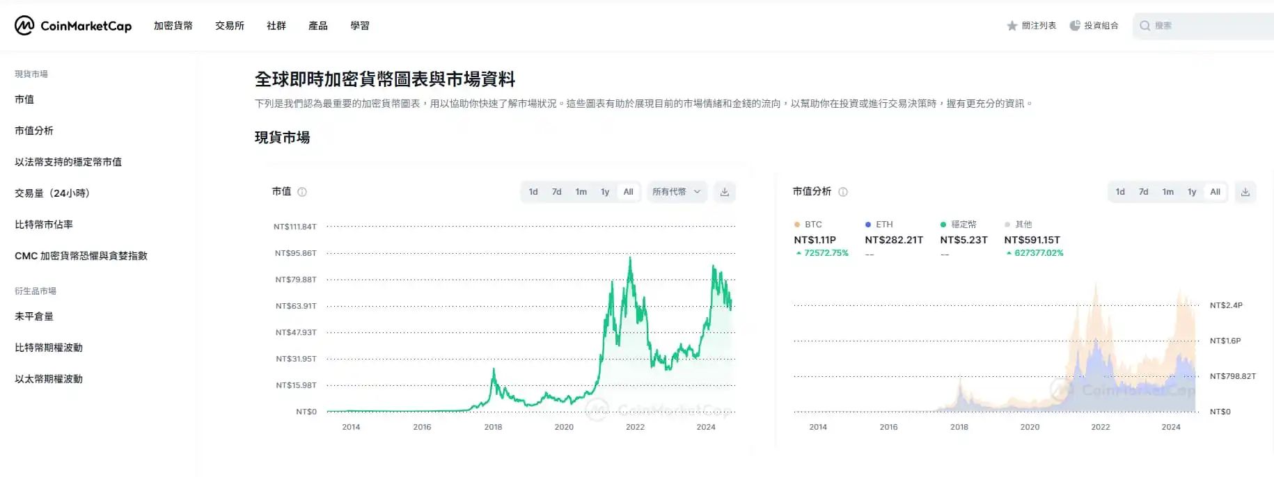The image size is (1274, 477).
Task: Show info tooltip next to 市值分析 title
Action: (x=843, y=192)
